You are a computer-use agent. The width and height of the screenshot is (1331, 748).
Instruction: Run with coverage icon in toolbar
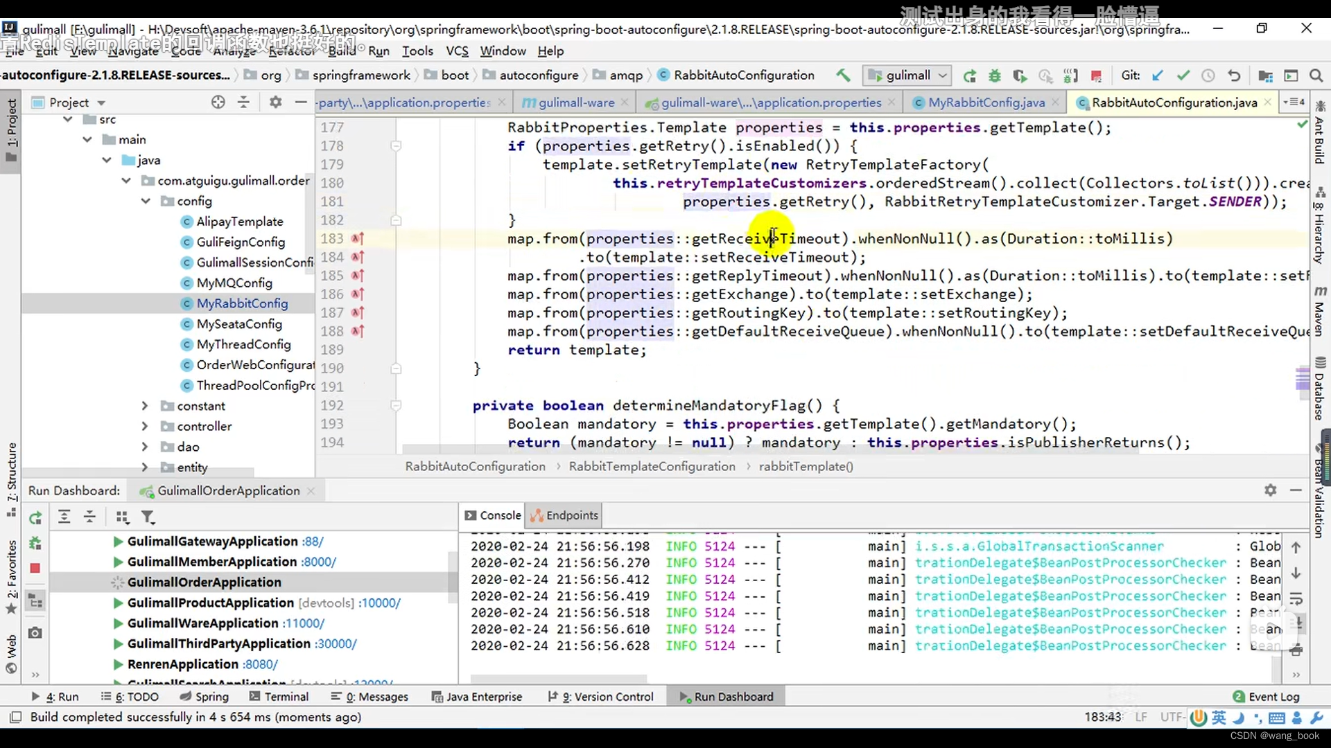(x=1020, y=75)
